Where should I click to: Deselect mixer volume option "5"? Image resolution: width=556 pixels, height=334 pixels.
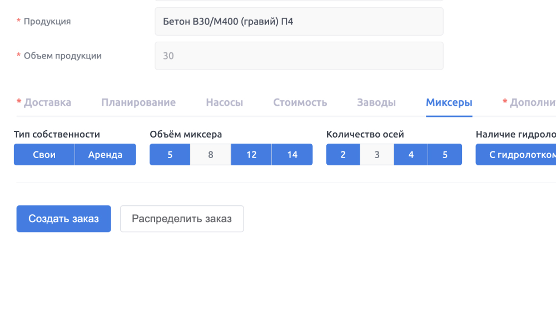click(x=170, y=154)
